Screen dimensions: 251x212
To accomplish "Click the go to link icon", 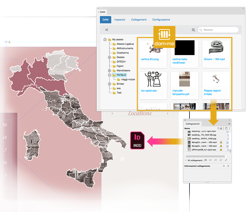I will point(216,160).
